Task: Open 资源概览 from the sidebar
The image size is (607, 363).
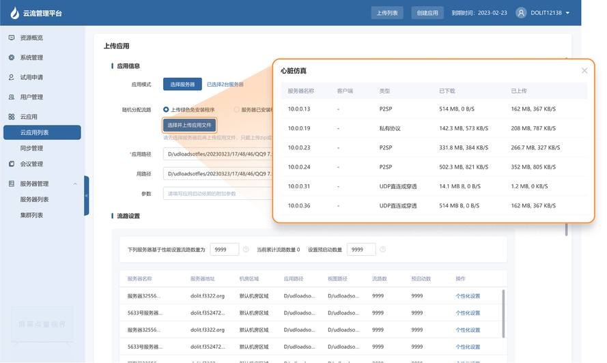Action: coord(31,38)
